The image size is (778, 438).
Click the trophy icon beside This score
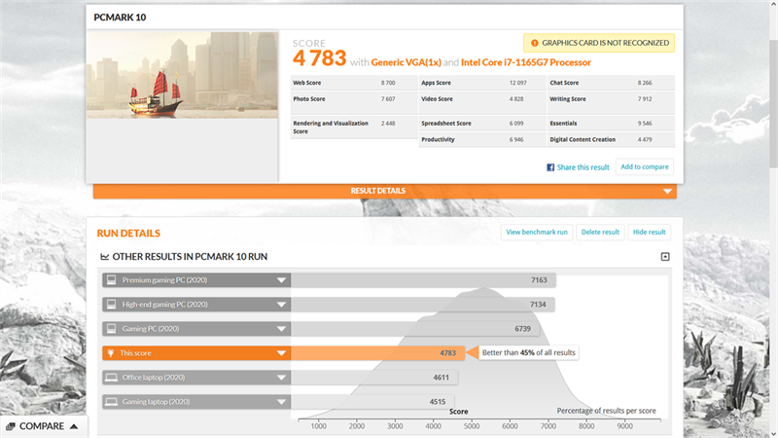coord(111,353)
